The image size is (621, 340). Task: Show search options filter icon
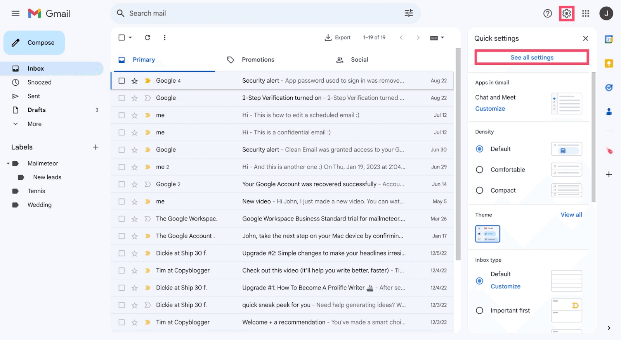point(409,13)
